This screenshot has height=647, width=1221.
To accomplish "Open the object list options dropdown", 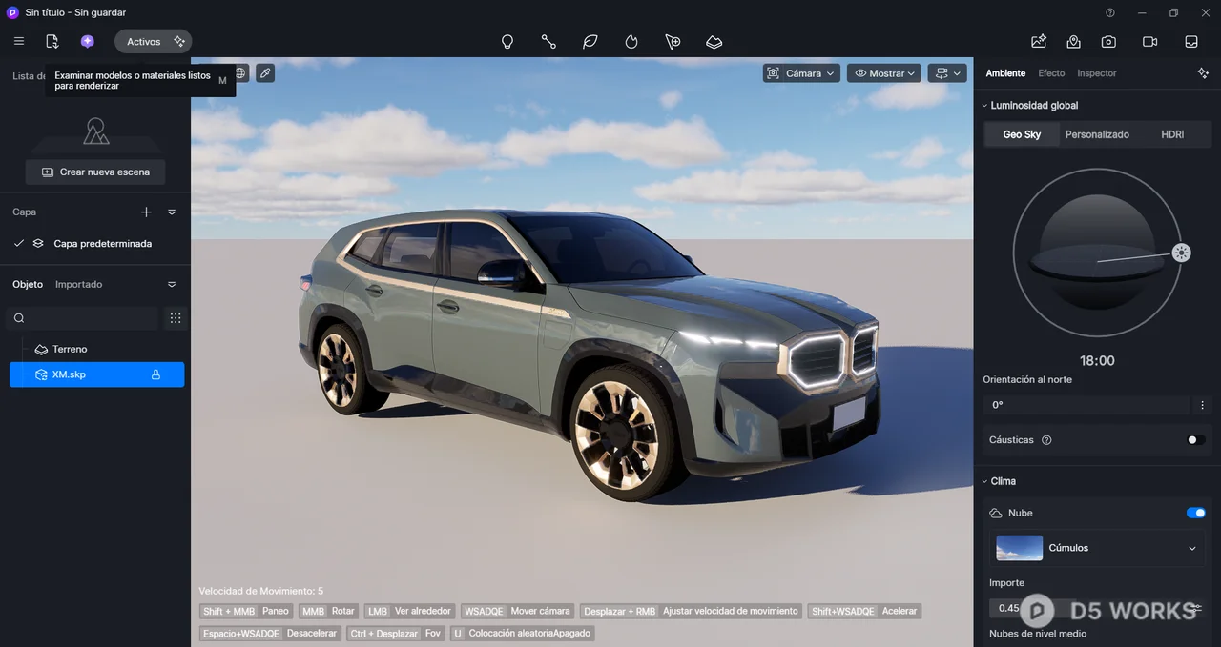I will click(x=172, y=285).
